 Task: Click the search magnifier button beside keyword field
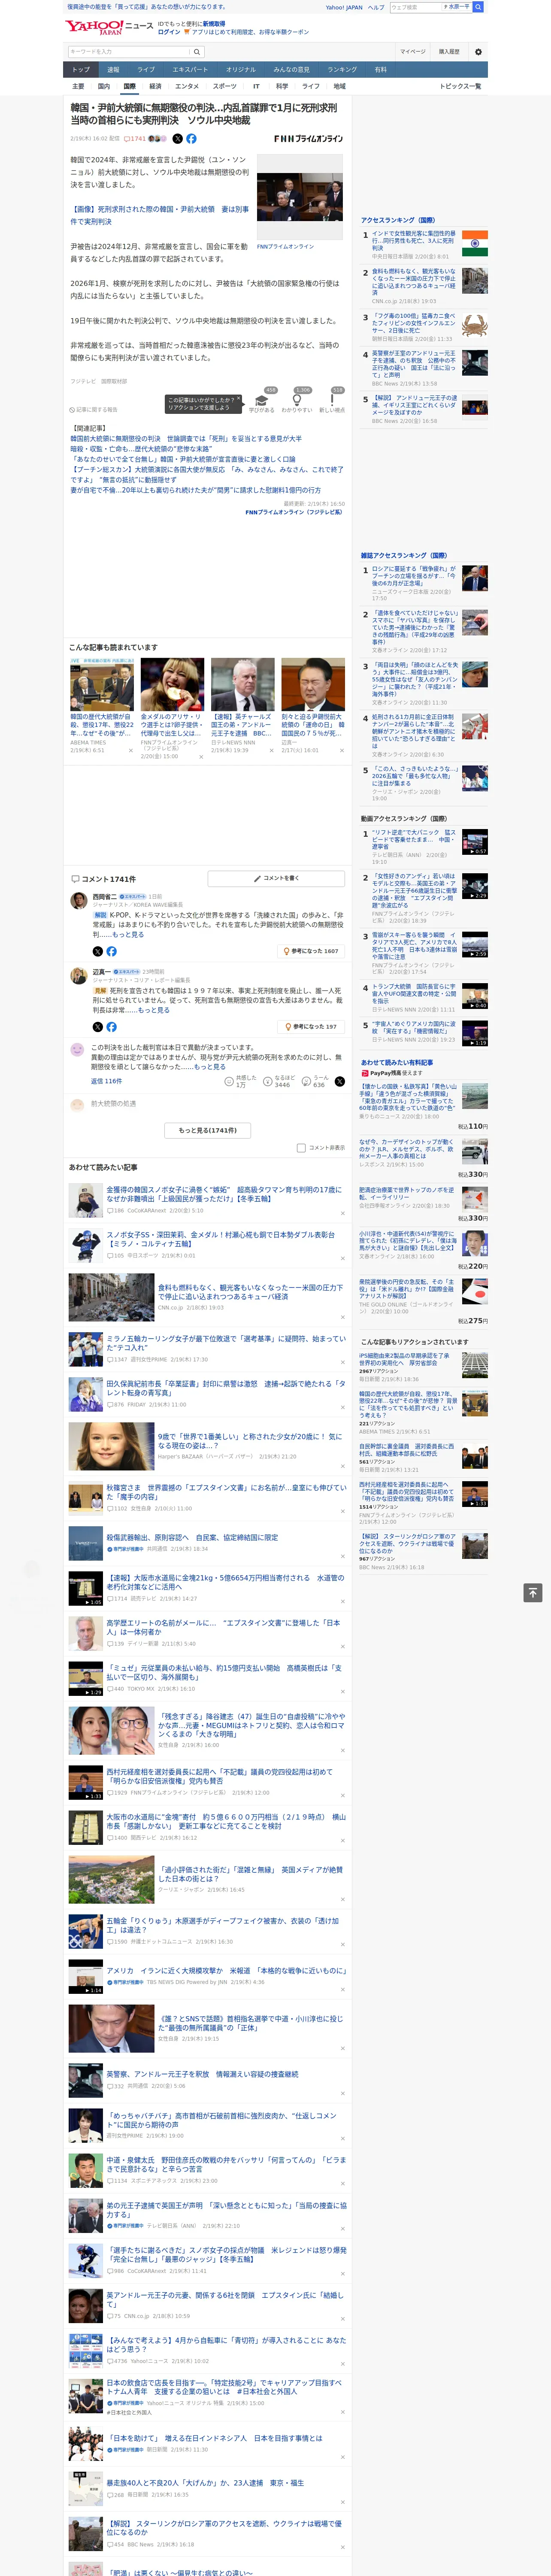197,51
